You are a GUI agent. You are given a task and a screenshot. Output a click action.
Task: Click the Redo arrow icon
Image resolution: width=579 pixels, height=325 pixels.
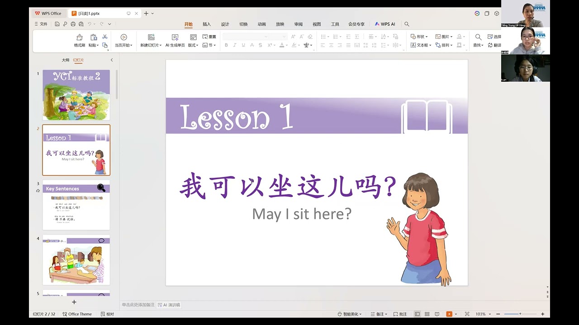[101, 24]
